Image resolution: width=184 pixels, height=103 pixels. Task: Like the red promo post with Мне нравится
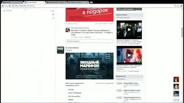106,23
